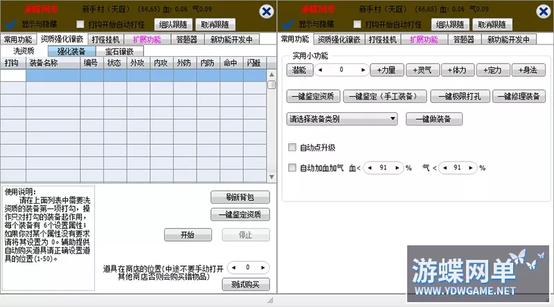The image size is (554, 307).
Task: Click the blue checkmark 显示与隐藏 icon in left panel
Action: [x=10, y=24]
